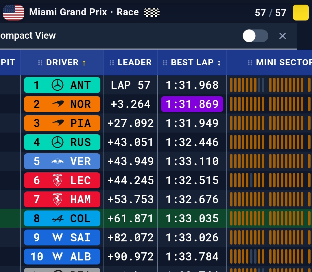Click the 57 / 57 lap counter
This screenshot has height=272, width=312.
(270, 13)
